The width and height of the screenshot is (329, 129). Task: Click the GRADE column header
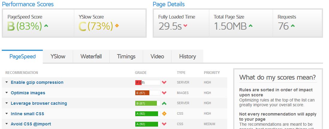(x=141, y=73)
